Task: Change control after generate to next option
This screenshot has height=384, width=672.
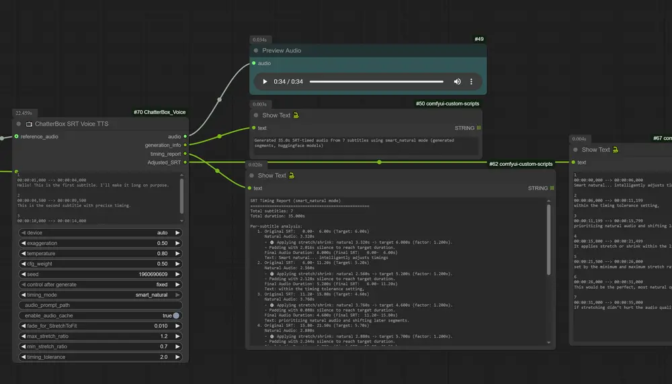Action: (177, 285)
